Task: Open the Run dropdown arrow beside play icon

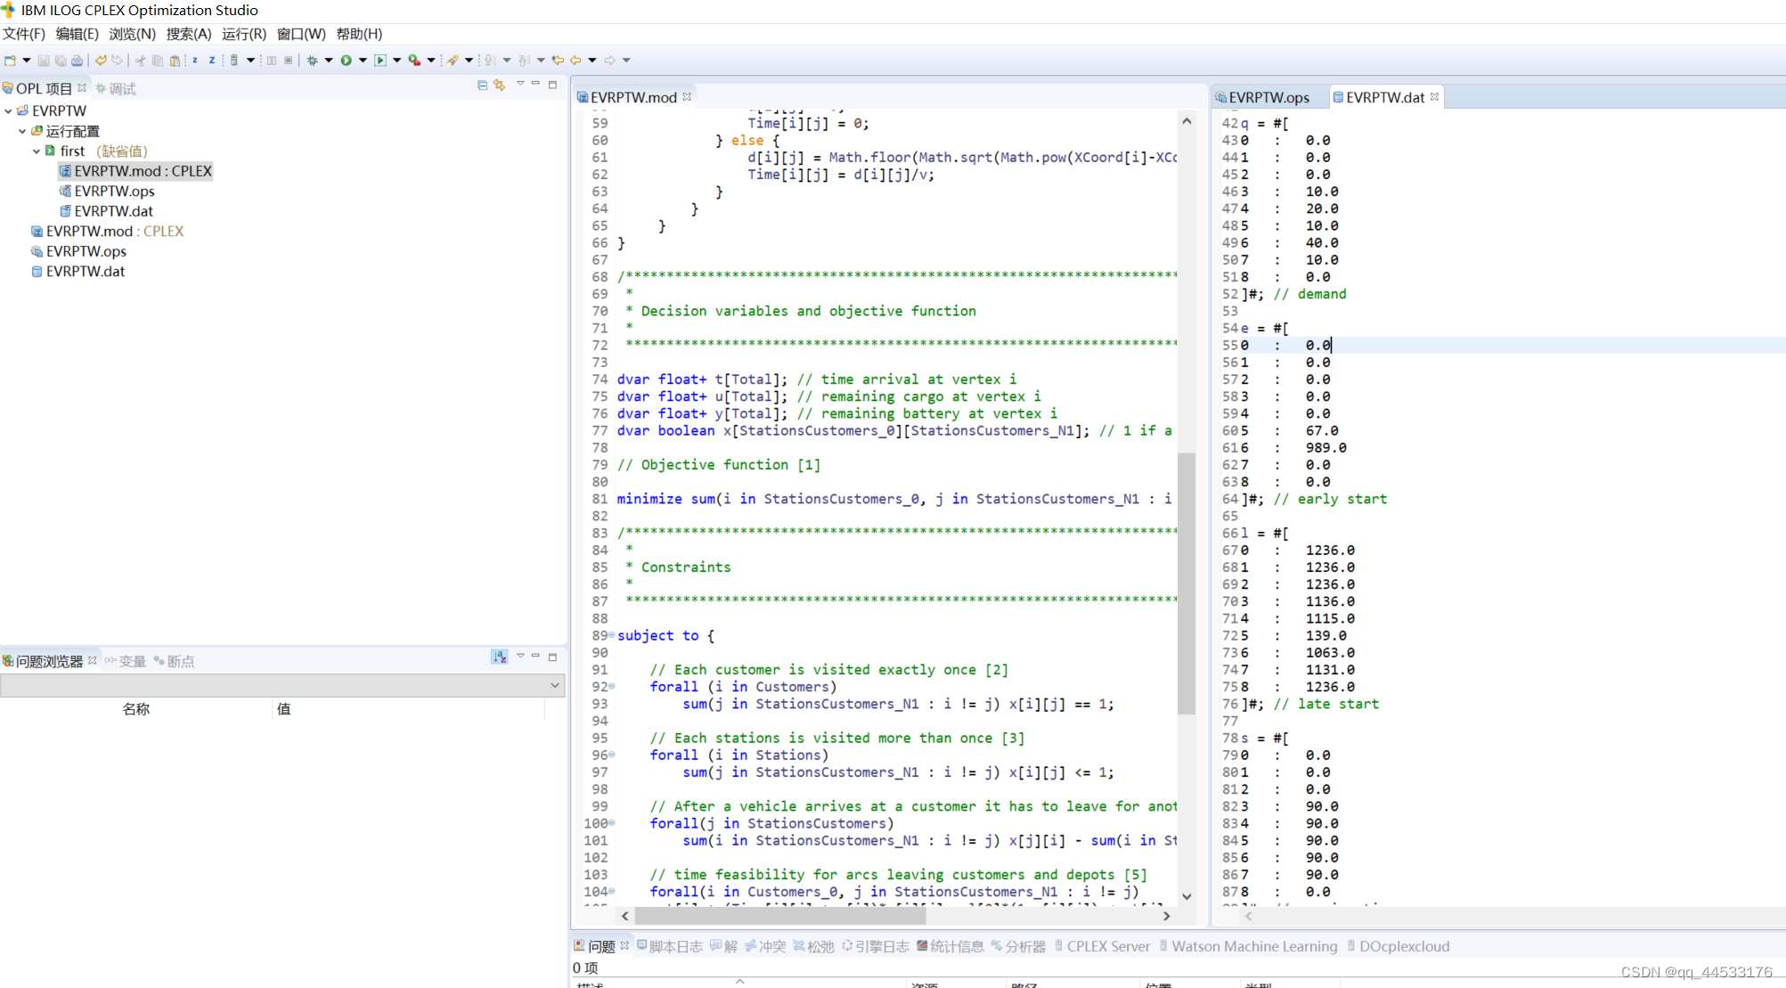Action: point(363,60)
